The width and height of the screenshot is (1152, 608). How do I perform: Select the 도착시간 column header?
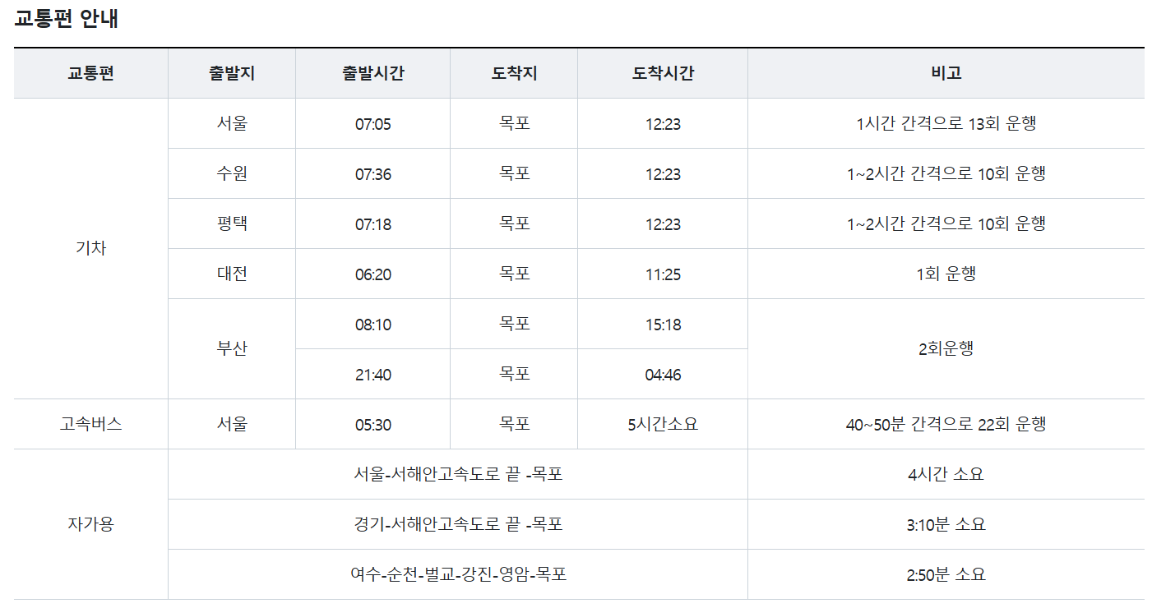point(663,73)
